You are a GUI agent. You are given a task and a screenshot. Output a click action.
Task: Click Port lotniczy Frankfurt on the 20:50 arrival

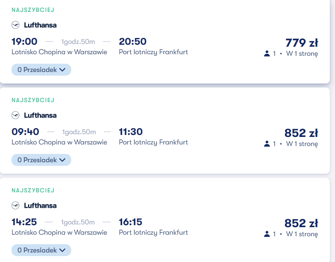(153, 52)
